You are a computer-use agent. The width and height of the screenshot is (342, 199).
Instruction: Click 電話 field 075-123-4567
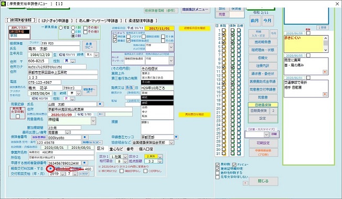[x=44, y=82]
